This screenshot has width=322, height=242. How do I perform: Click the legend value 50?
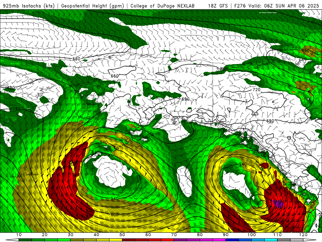(x=122, y=235)
